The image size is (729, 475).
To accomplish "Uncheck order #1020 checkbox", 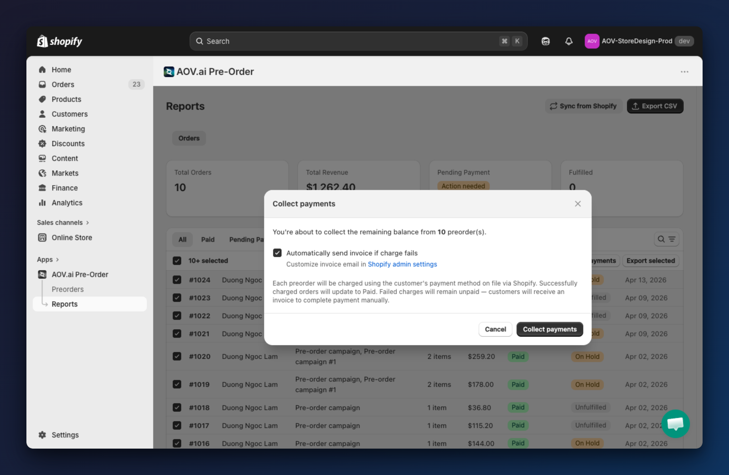I will pyautogui.click(x=177, y=357).
